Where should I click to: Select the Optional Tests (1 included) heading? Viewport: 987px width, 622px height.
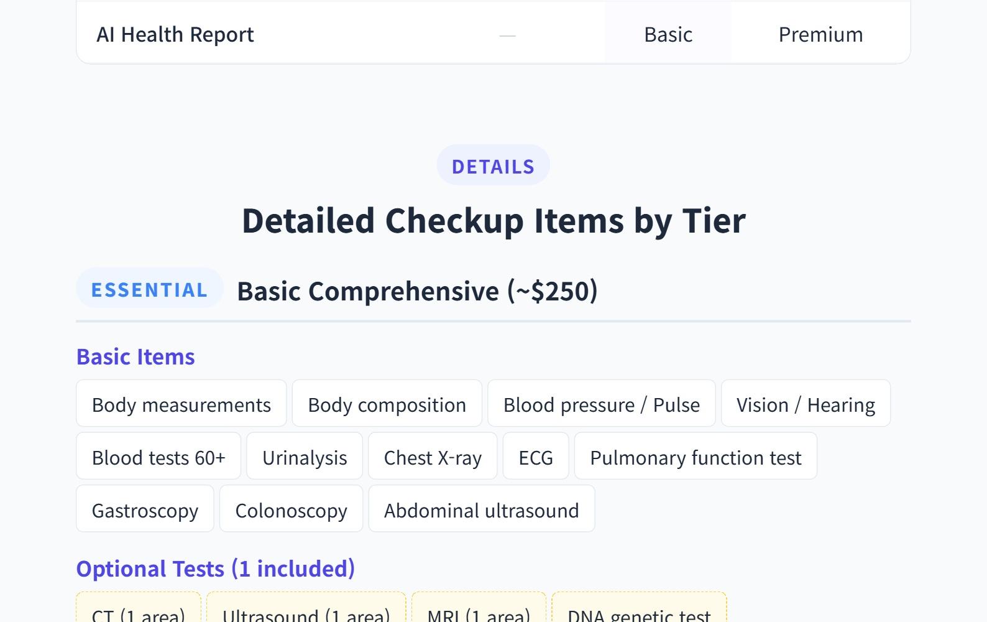click(215, 569)
